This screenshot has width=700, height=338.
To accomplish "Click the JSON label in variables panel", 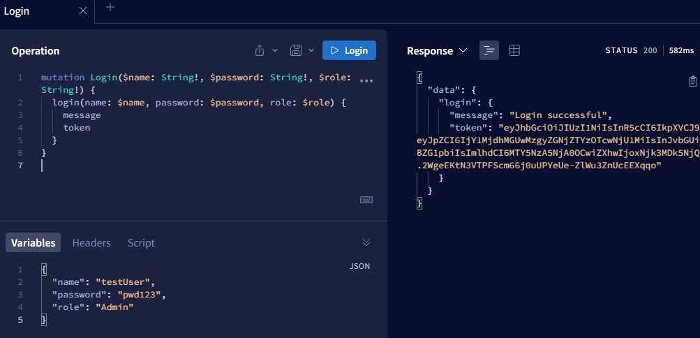I will 359,266.
